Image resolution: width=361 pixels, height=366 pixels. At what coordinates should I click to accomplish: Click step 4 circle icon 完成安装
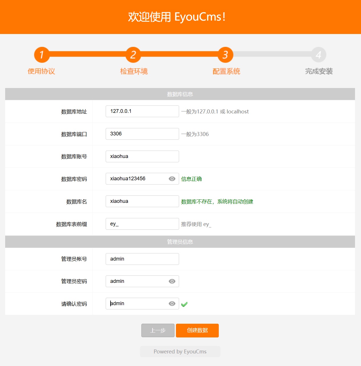(318, 55)
